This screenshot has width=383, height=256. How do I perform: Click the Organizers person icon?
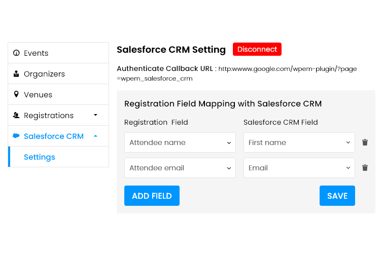click(16, 74)
